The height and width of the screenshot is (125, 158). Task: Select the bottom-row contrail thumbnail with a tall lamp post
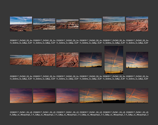[91, 96]
